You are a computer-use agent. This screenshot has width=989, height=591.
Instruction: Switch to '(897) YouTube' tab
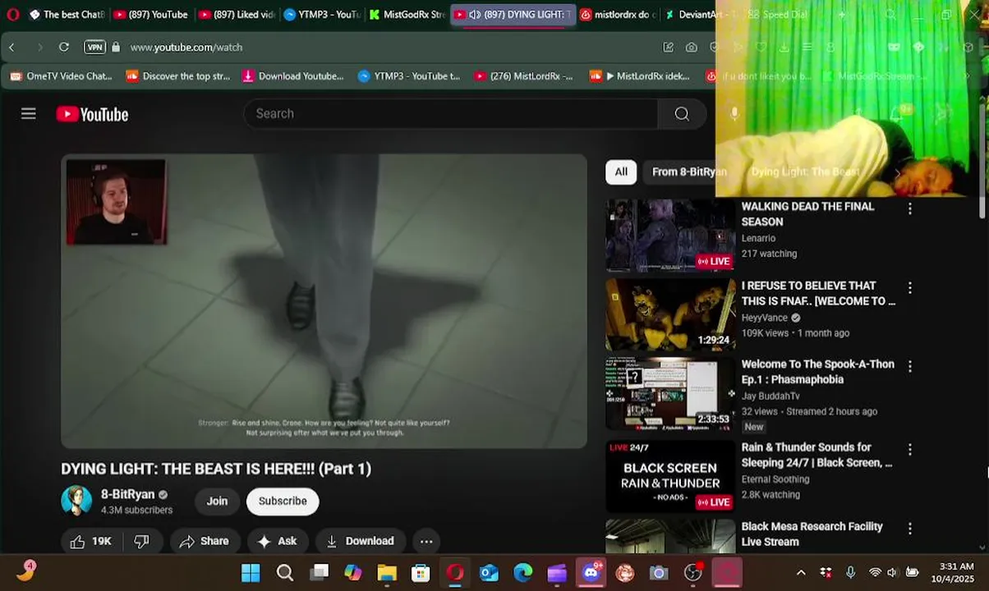[150, 15]
